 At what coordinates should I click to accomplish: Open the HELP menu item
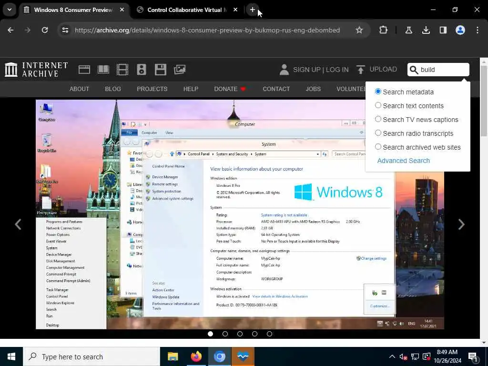pyautogui.click(x=191, y=89)
